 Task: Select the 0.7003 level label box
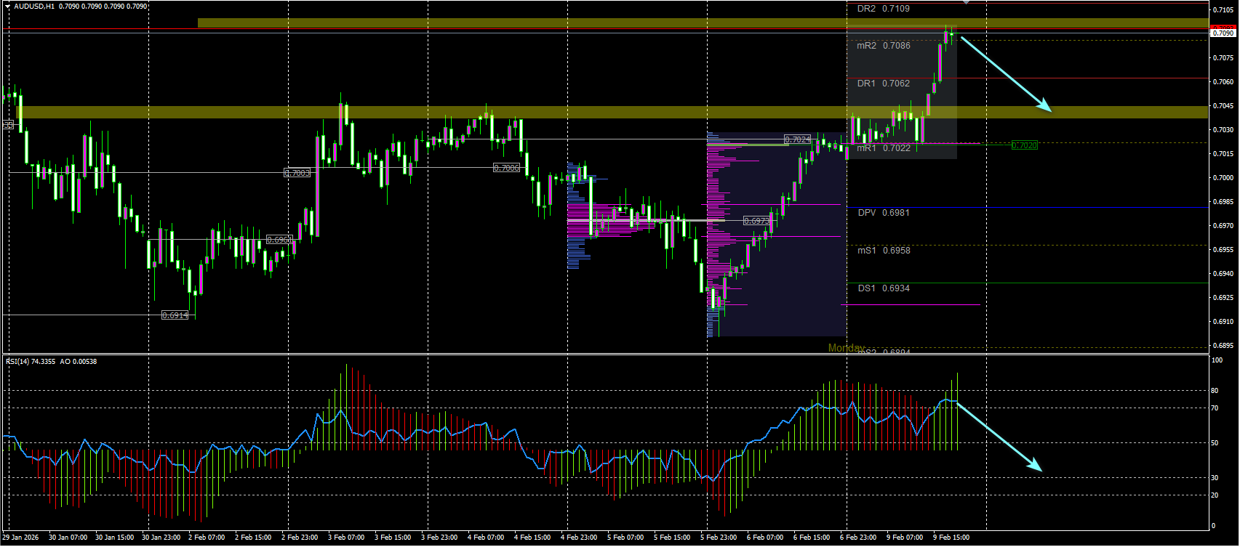coord(297,173)
